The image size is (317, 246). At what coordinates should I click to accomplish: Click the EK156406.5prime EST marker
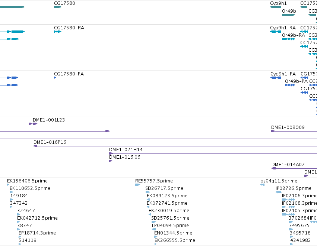(x=8, y=185)
